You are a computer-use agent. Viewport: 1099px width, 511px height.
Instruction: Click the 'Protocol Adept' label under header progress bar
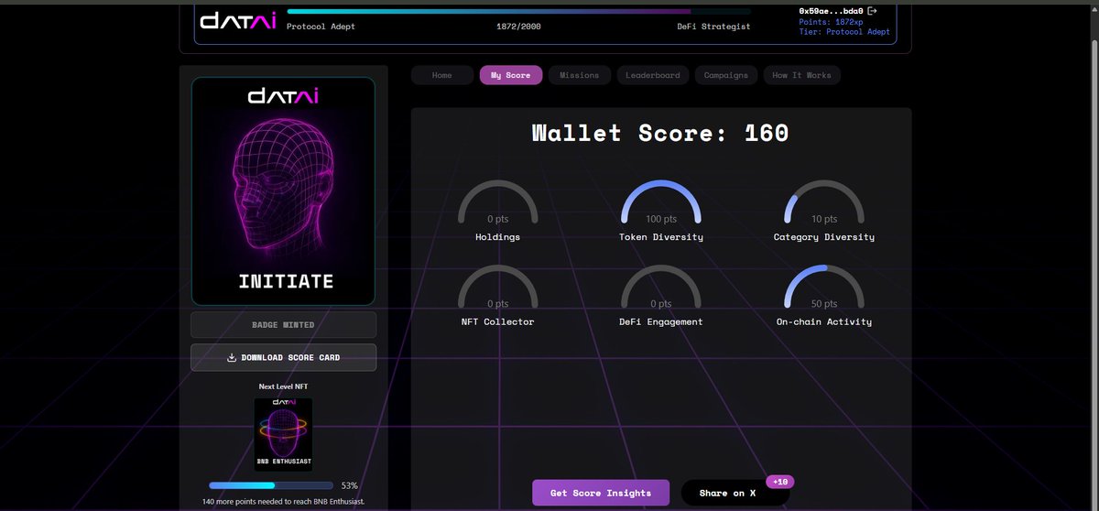pyautogui.click(x=321, y=27)
